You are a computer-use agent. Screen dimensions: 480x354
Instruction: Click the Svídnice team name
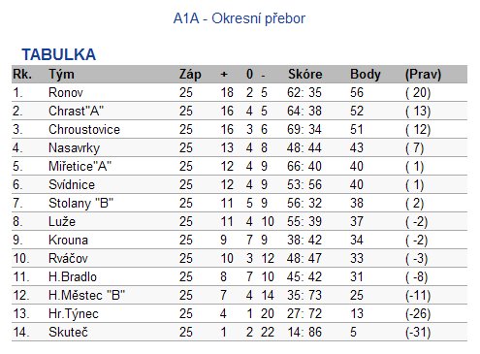click(x=72, y=185)
